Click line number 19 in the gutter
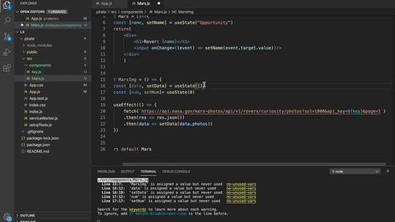 click(x=103, y=105)
